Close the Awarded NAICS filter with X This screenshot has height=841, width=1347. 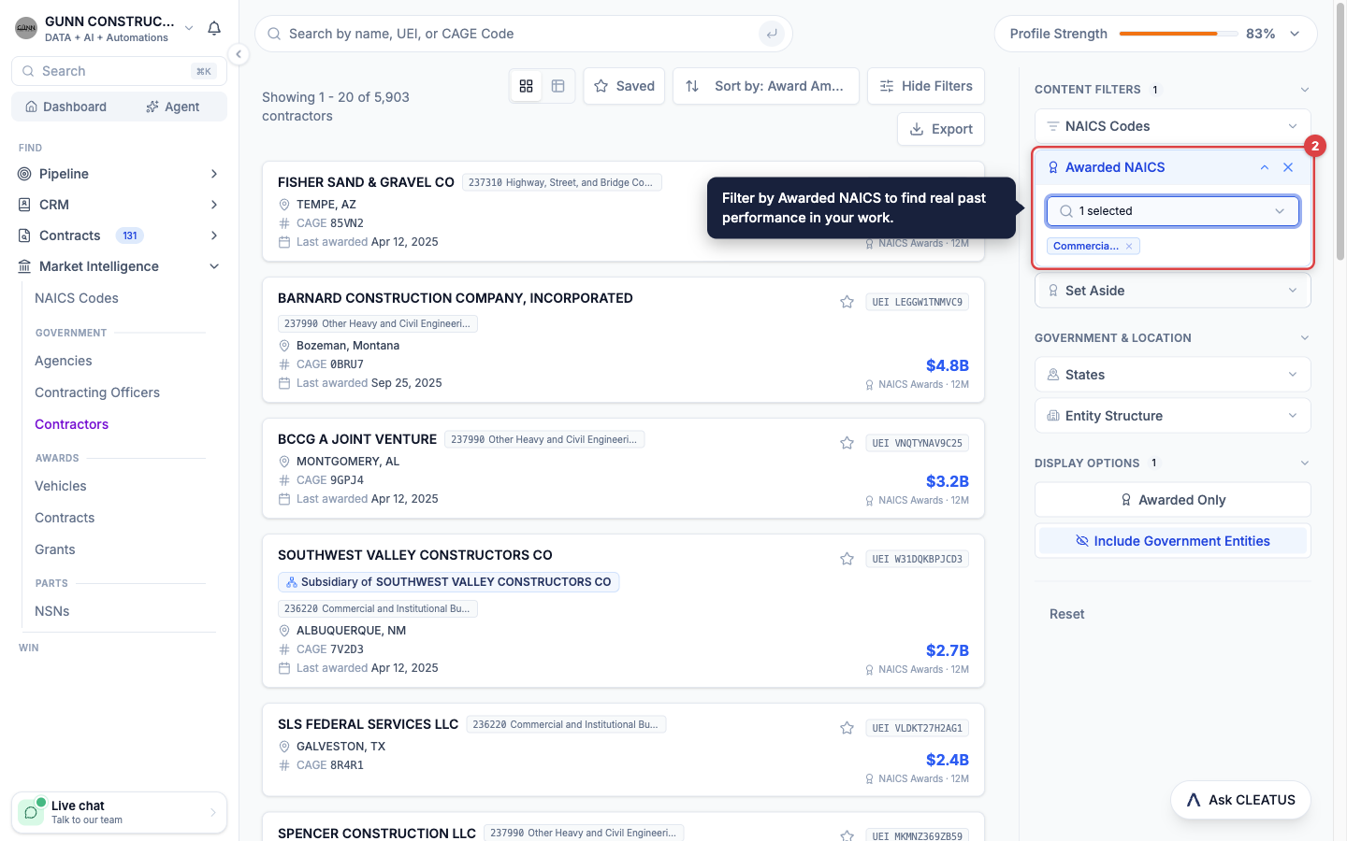1288,167
